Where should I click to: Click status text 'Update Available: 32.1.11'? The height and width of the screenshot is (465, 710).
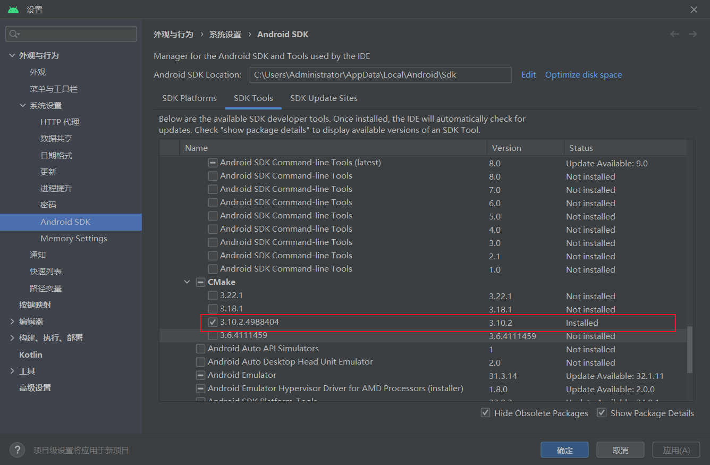[615, 376]
